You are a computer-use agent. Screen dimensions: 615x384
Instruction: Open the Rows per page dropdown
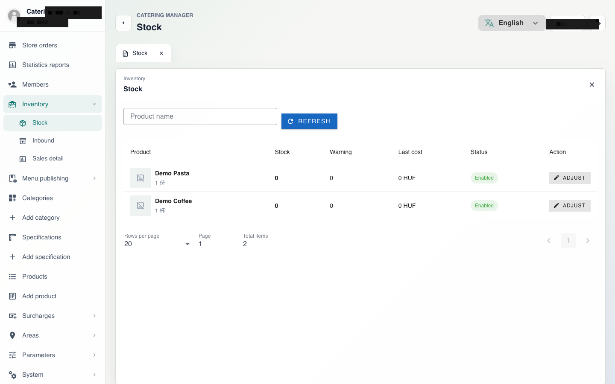[158, 244]
